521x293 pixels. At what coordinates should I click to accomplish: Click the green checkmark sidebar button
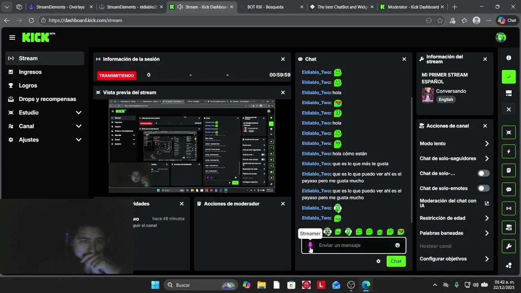click(509, 77)
